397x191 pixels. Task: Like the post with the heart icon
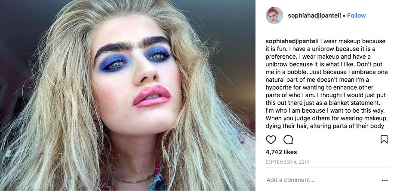[x=271, y=140]
